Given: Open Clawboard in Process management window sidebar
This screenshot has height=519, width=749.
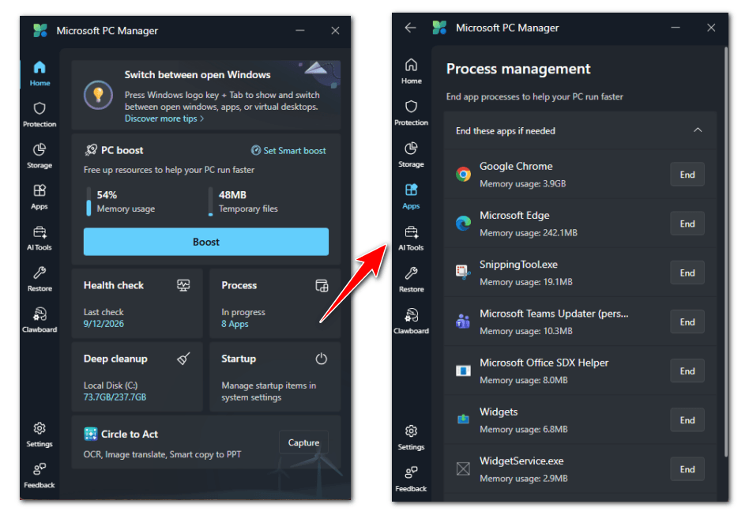Looking at the screenshot, I should click(411, 322).
